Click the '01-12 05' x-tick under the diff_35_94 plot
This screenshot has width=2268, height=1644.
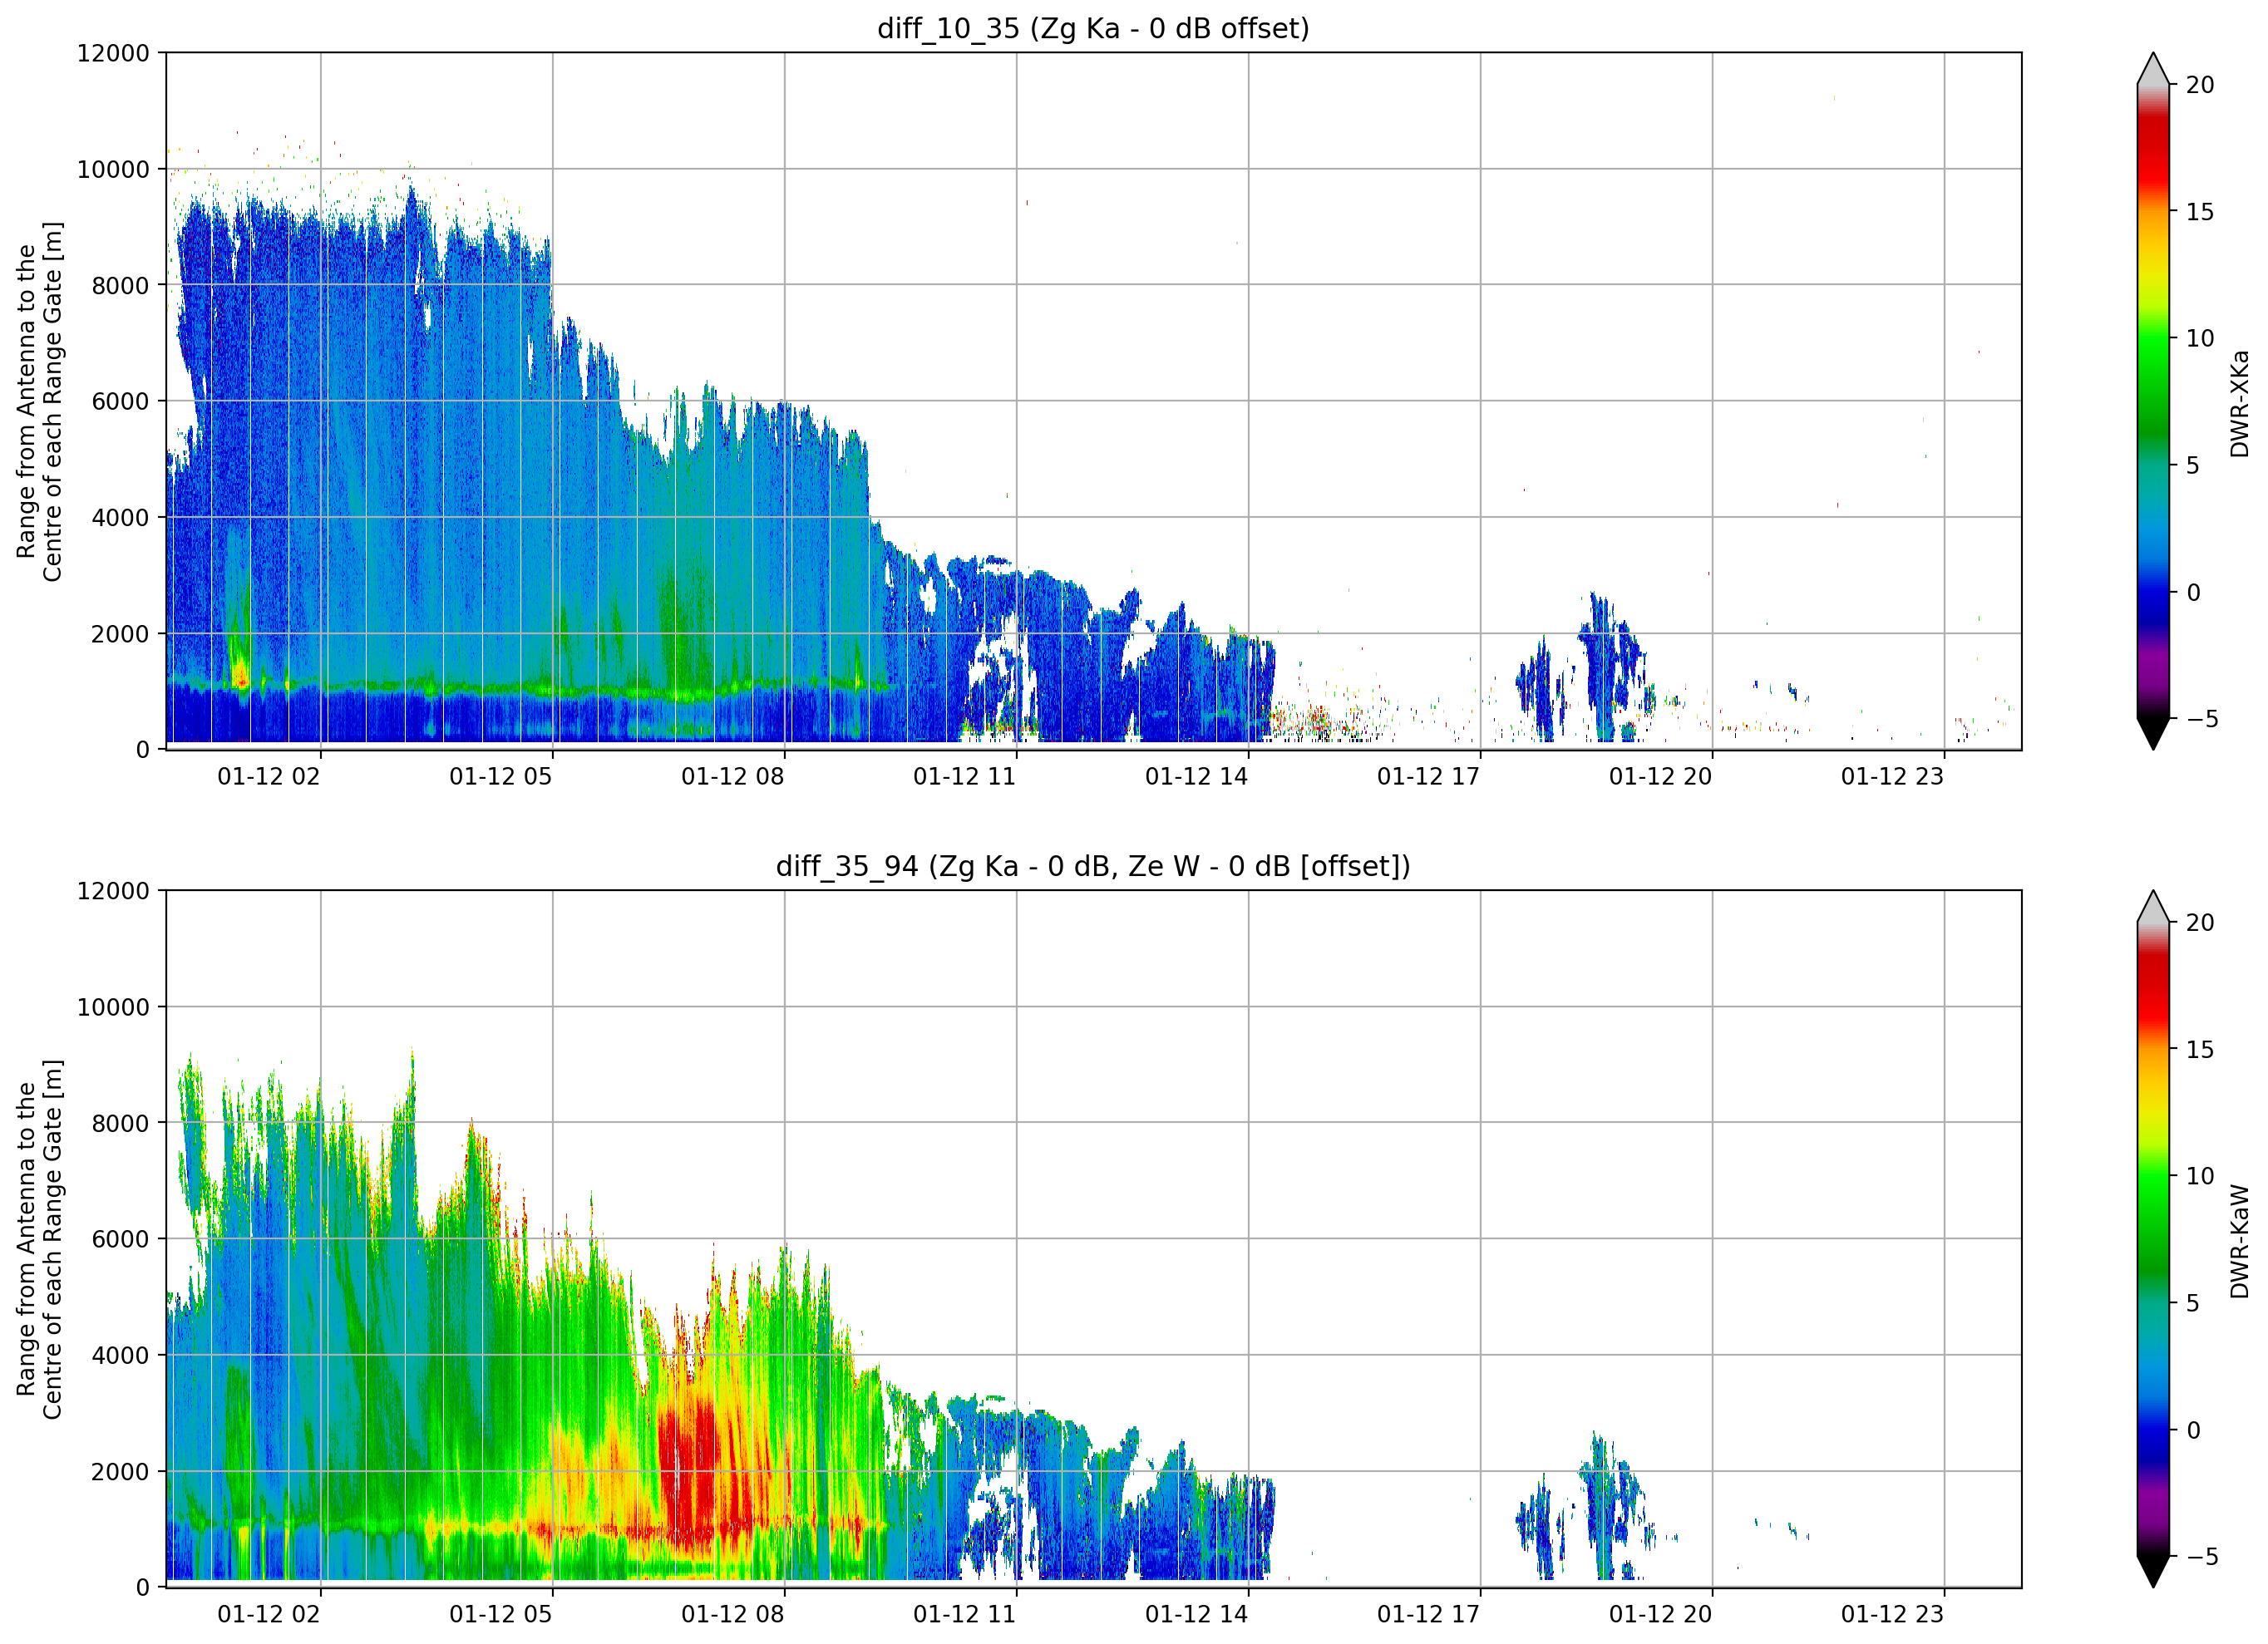click(501, 1614)
